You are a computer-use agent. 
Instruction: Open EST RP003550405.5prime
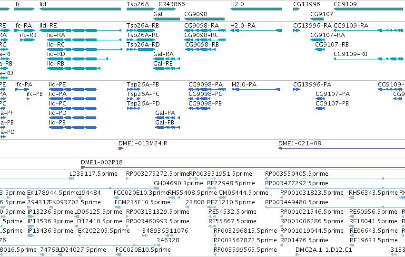tap(296, 174)
